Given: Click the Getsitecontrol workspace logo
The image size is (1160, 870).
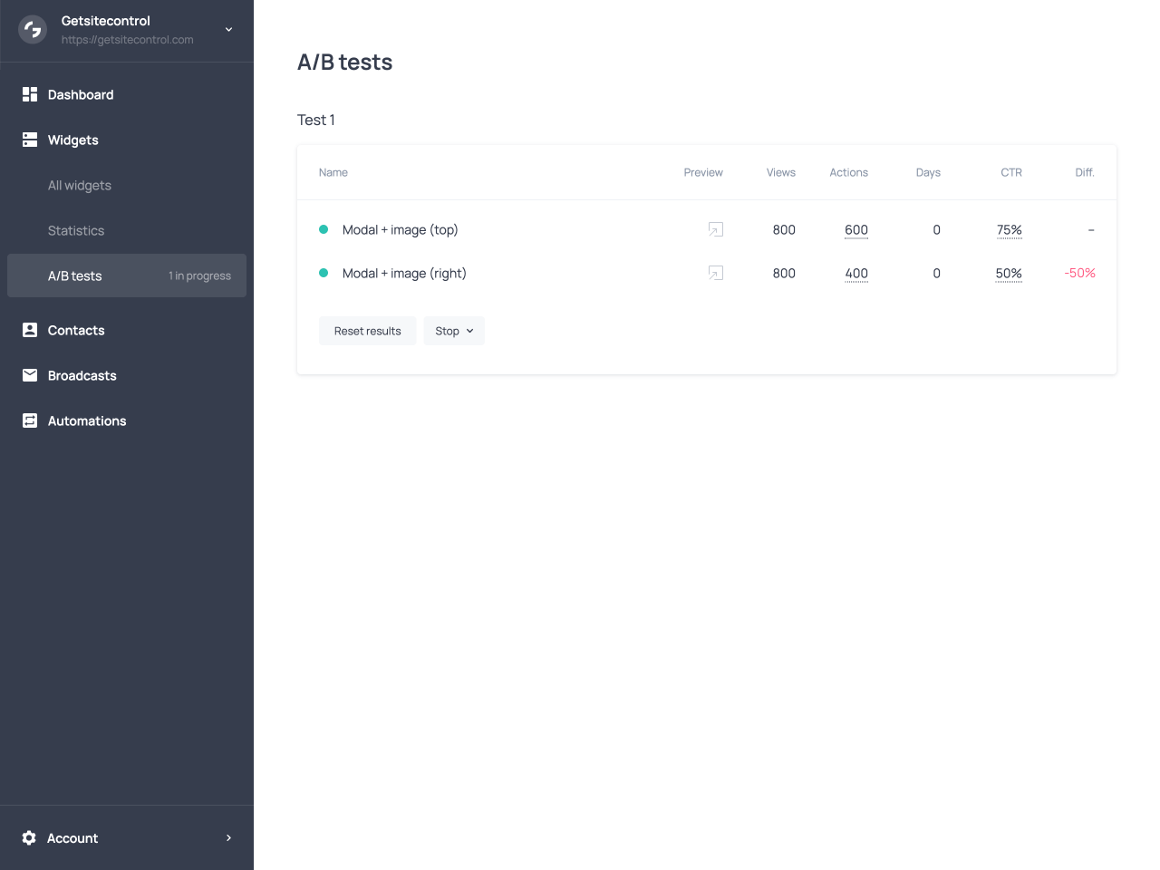Looking at the screenshot, I should tap(32, 30).
